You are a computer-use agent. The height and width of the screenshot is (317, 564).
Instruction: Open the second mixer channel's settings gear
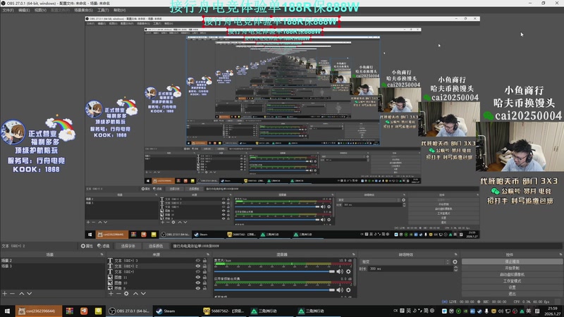tap(348, 290)
